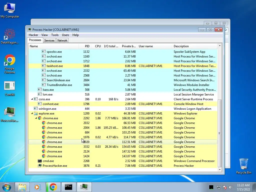Click the process list scrollbar down arrow
Screen dimensions: 256x192
coord(219,169)
